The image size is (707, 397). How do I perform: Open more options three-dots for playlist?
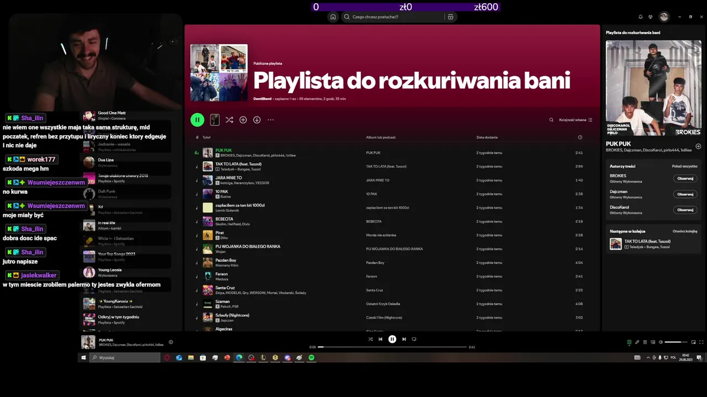271,120
